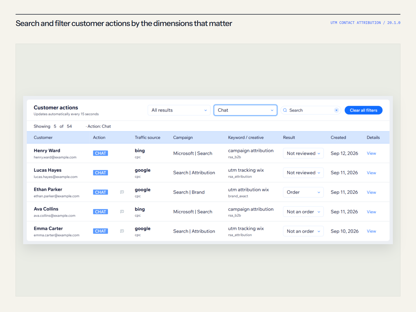Open the All results dropdown
This screenshot has width=416, height=312.
pyautogui.click(x=179, y=110)
